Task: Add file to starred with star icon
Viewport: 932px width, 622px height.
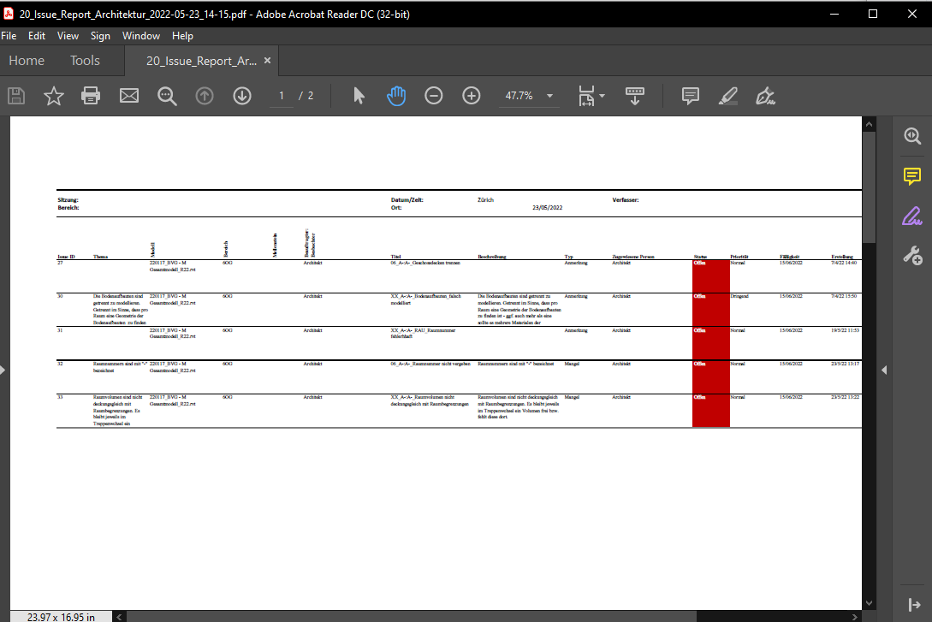Action: (x=54, y=96)
